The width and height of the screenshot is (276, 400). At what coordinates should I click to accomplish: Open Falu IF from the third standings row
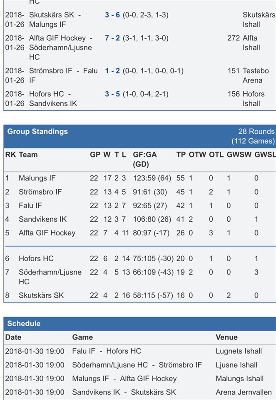(30, 206)
